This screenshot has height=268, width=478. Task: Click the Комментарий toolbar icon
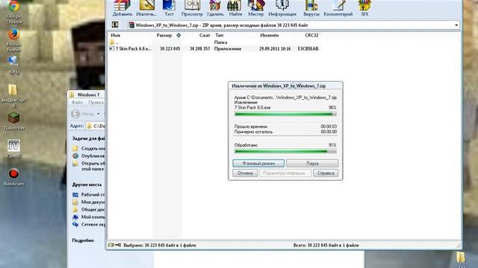pos(338,7)
